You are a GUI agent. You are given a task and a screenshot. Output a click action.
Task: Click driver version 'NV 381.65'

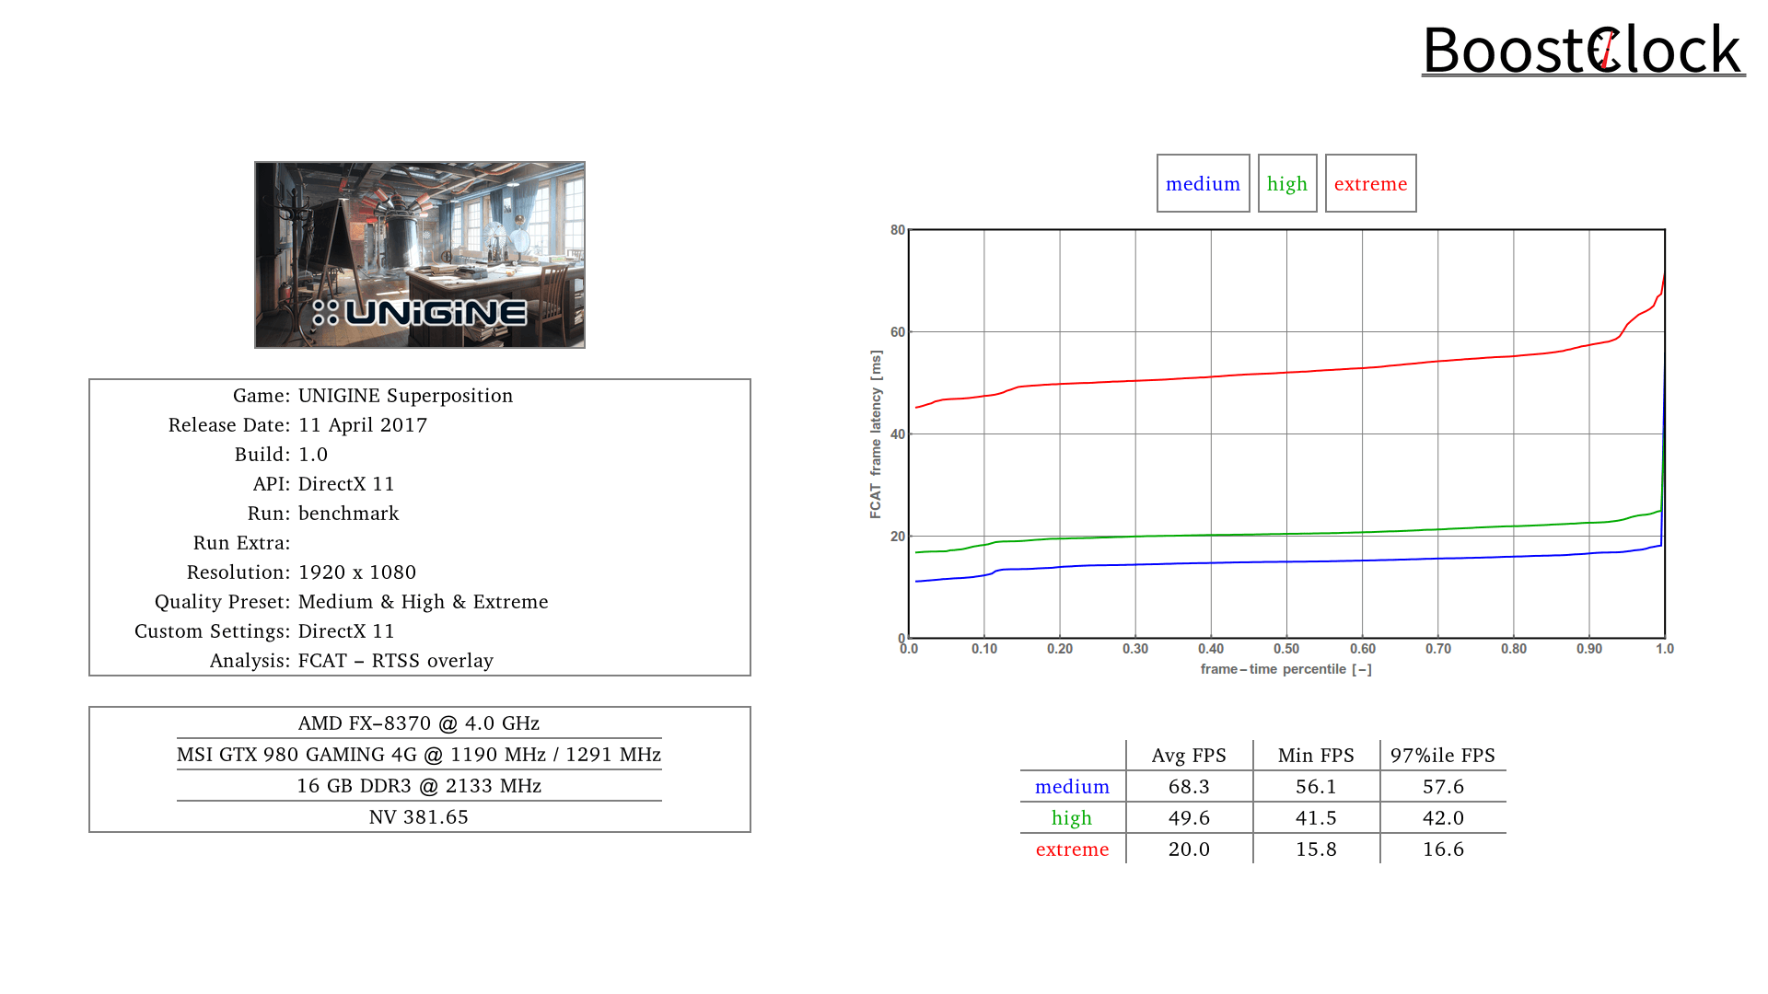(x=419, y=817)
